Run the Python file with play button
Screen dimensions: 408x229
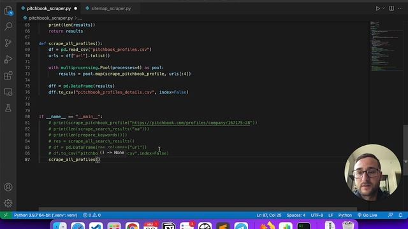[x=377, y=8]
